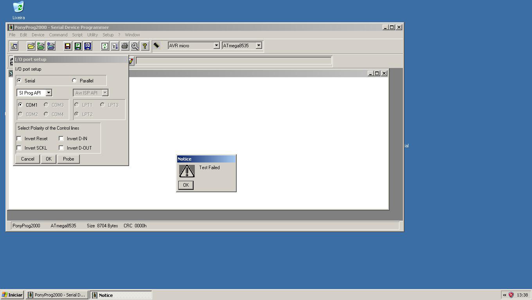Click the Edit note pencil icon
The height and width of the screenshot is (300, 532).
[x=131, y=61]
